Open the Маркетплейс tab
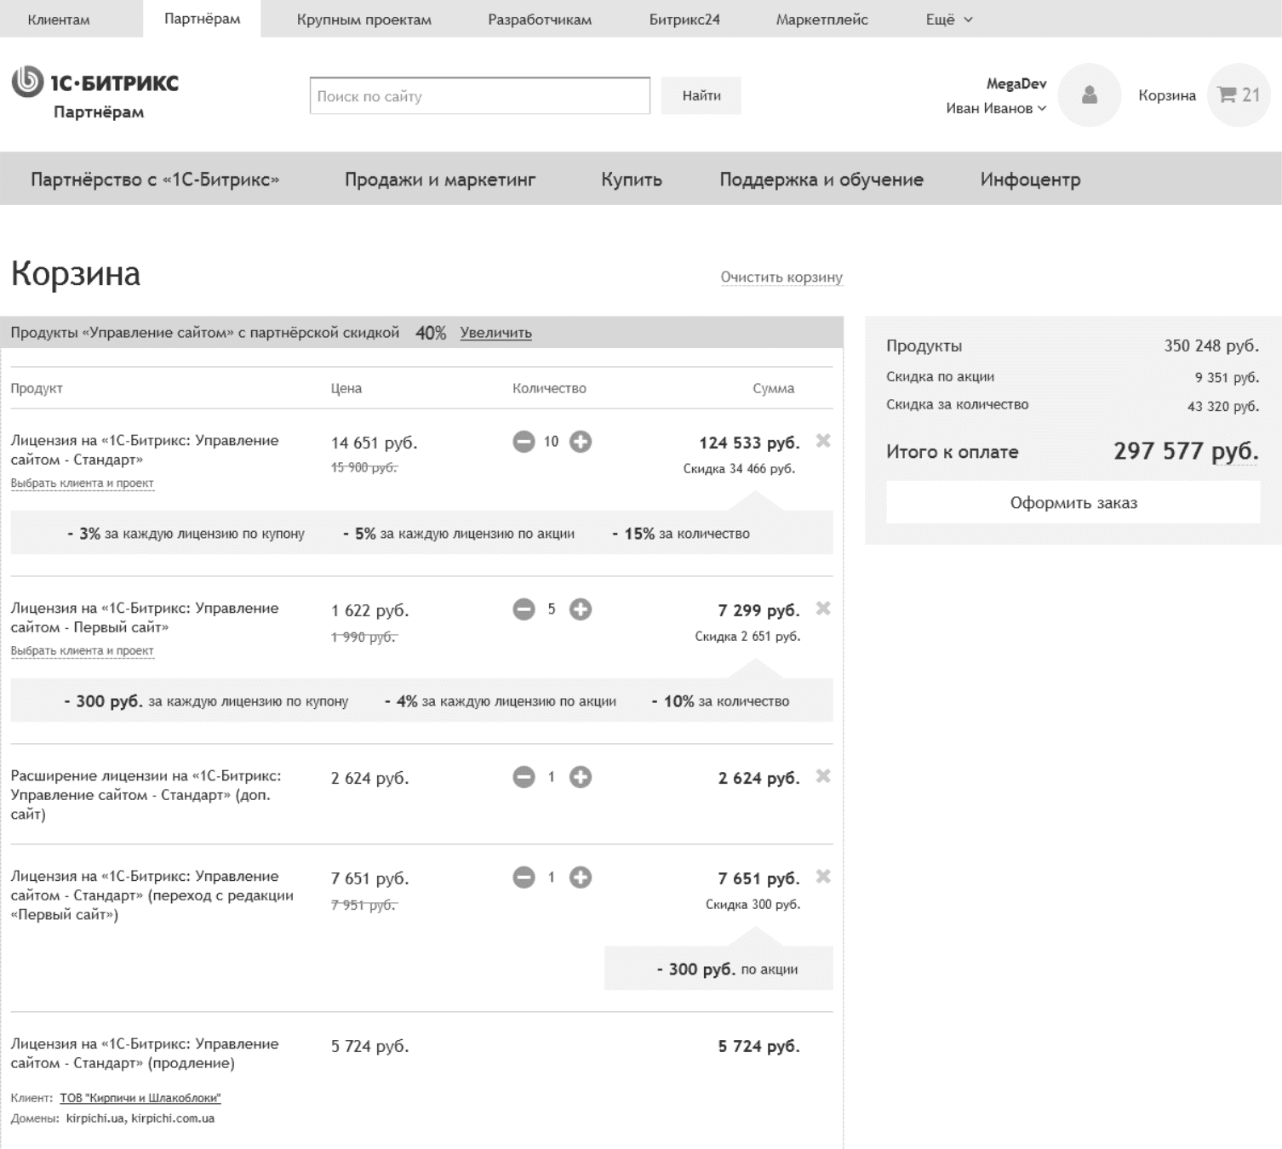Screen dimensions: 1282x1149 pyautogui.click(x=822, y=20)
